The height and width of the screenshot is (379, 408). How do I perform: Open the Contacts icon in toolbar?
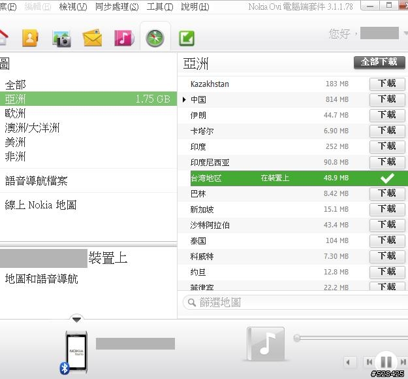[x=30, y=38]
